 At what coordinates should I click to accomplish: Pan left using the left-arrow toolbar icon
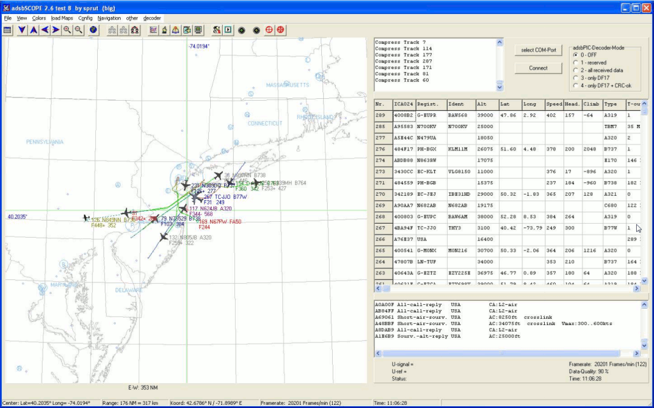(45, 30)
